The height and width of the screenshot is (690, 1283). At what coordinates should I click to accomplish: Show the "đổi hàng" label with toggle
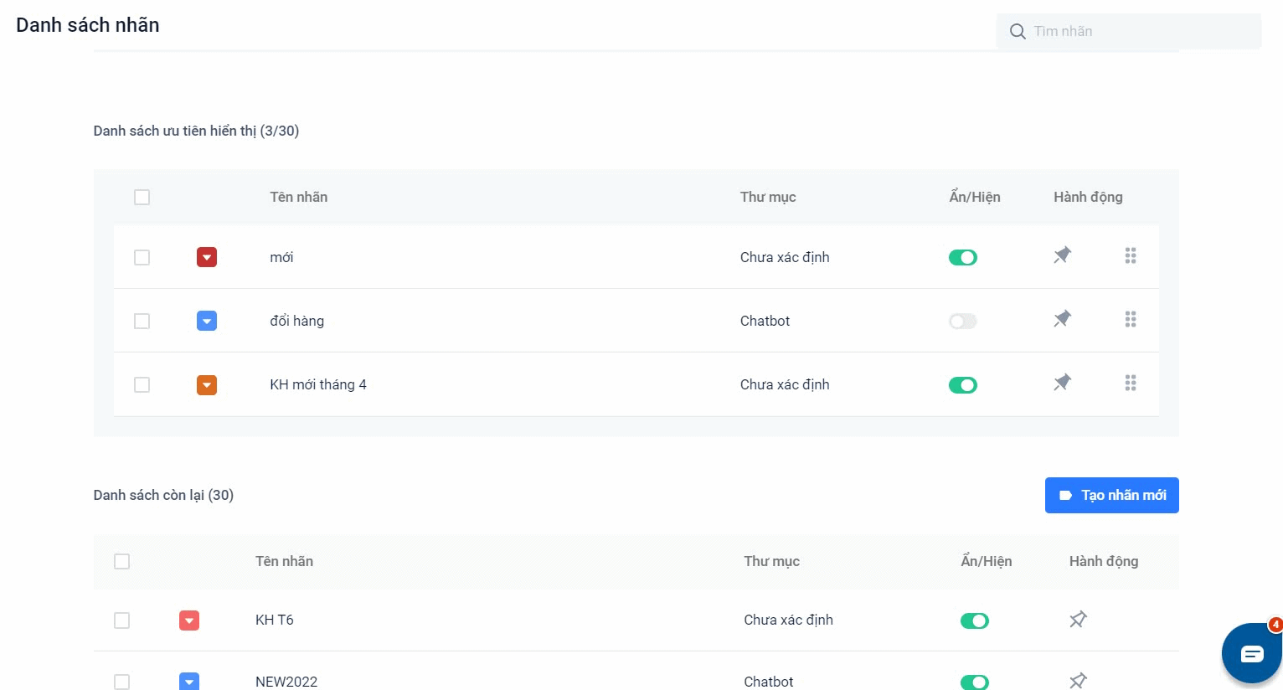(x=962, y=322)
